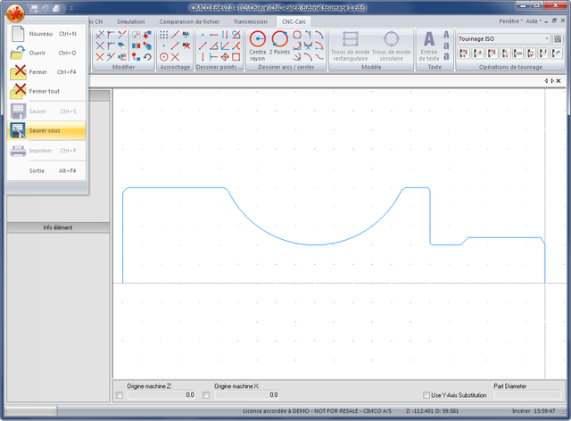Choose Sortie to exit the application
The width and height of the screenshot is (571, 421).
coord(46,170)
